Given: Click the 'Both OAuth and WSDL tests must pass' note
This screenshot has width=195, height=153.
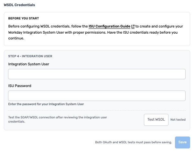Looking at the screenshot, I should pyautogui.click(x=133, y=142).
